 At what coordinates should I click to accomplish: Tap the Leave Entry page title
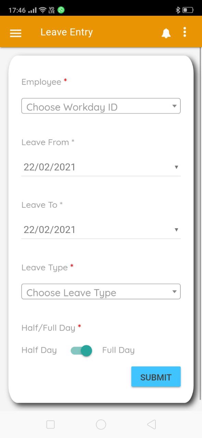coord(67,32)
